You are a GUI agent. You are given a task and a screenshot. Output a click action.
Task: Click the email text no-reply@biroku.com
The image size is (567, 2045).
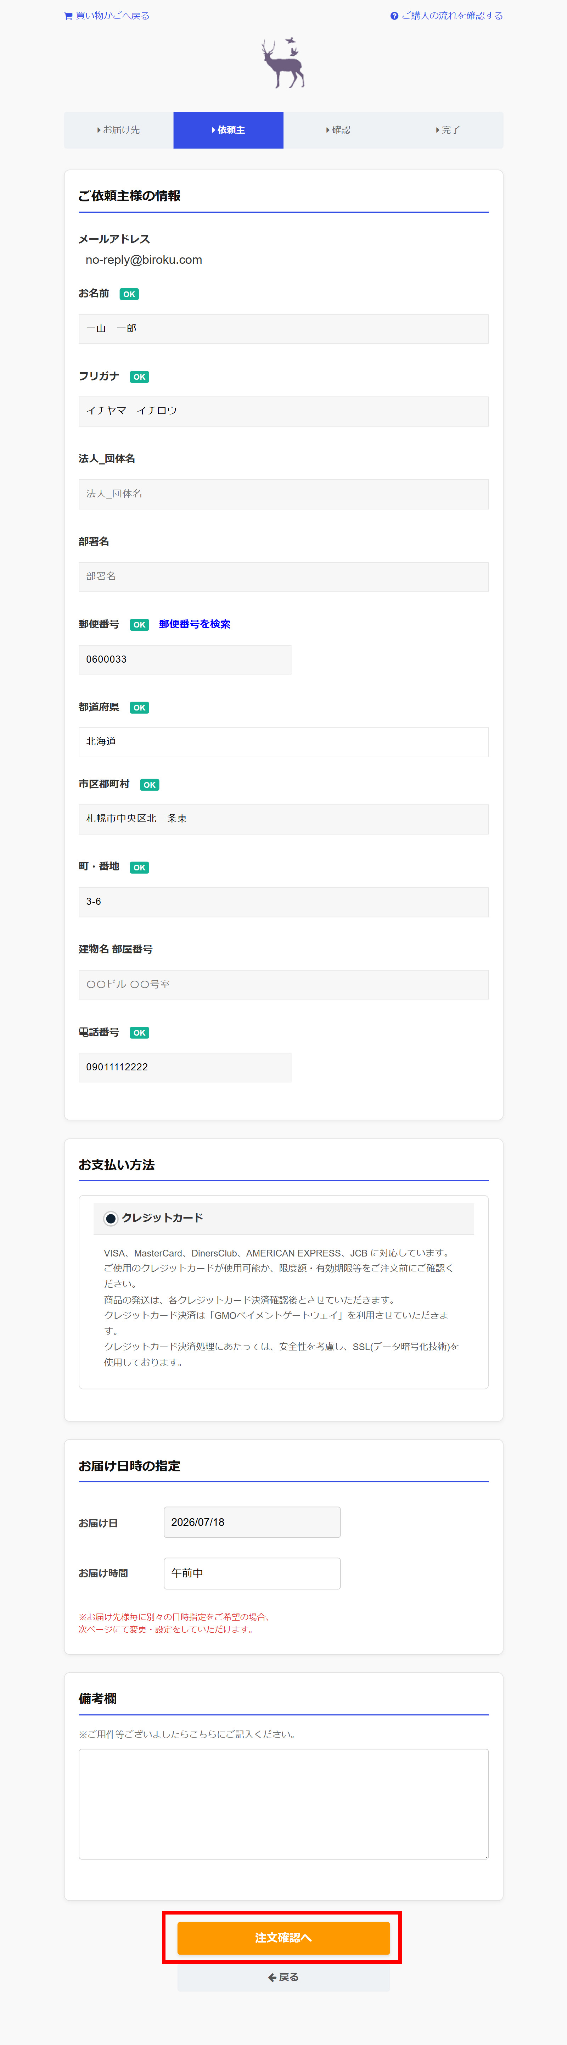click(144, 260)
